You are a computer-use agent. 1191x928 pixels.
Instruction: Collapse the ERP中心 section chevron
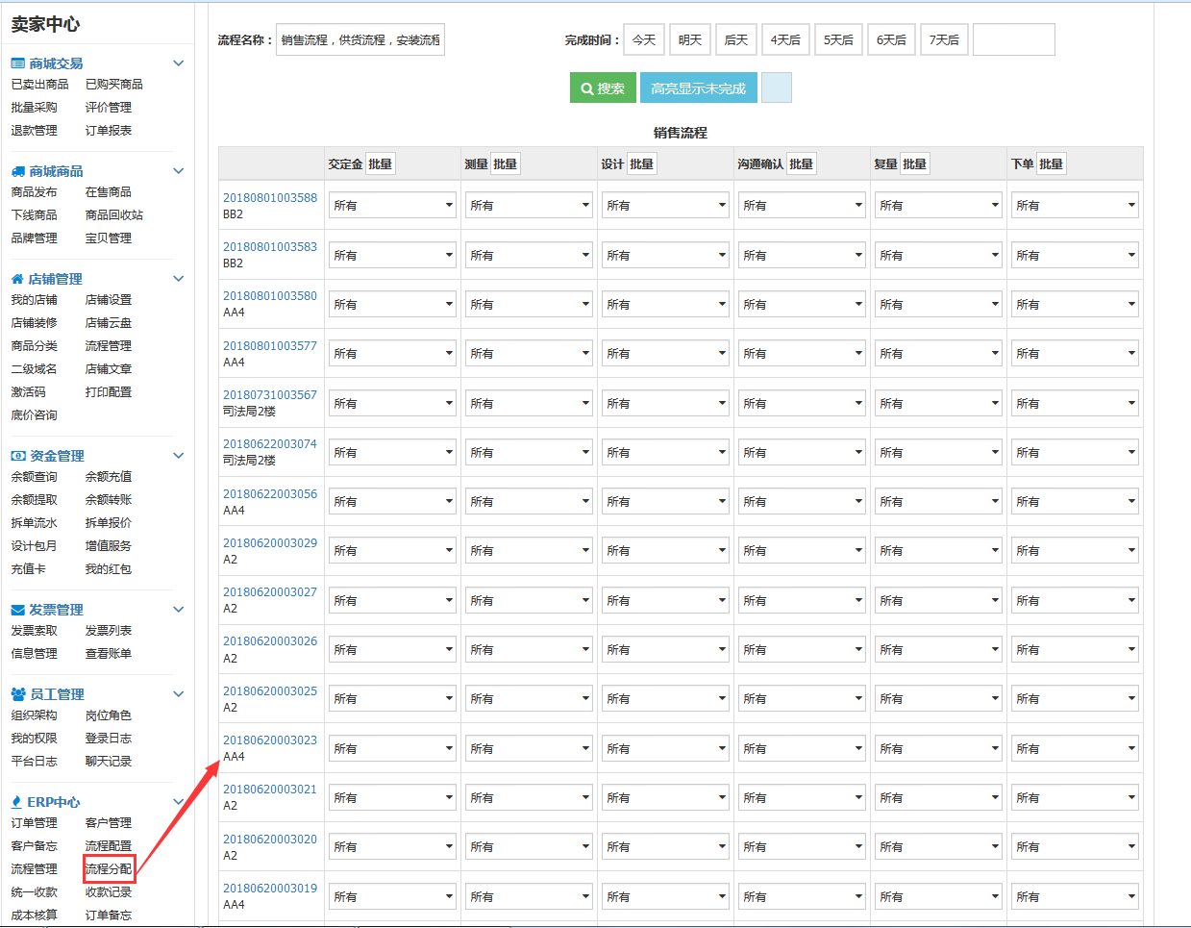[x=178, y=802]
